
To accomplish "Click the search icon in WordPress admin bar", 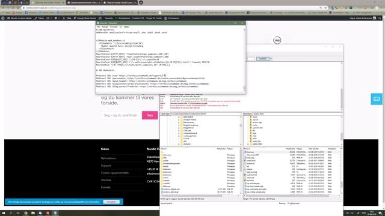I will tap(380, 18).
